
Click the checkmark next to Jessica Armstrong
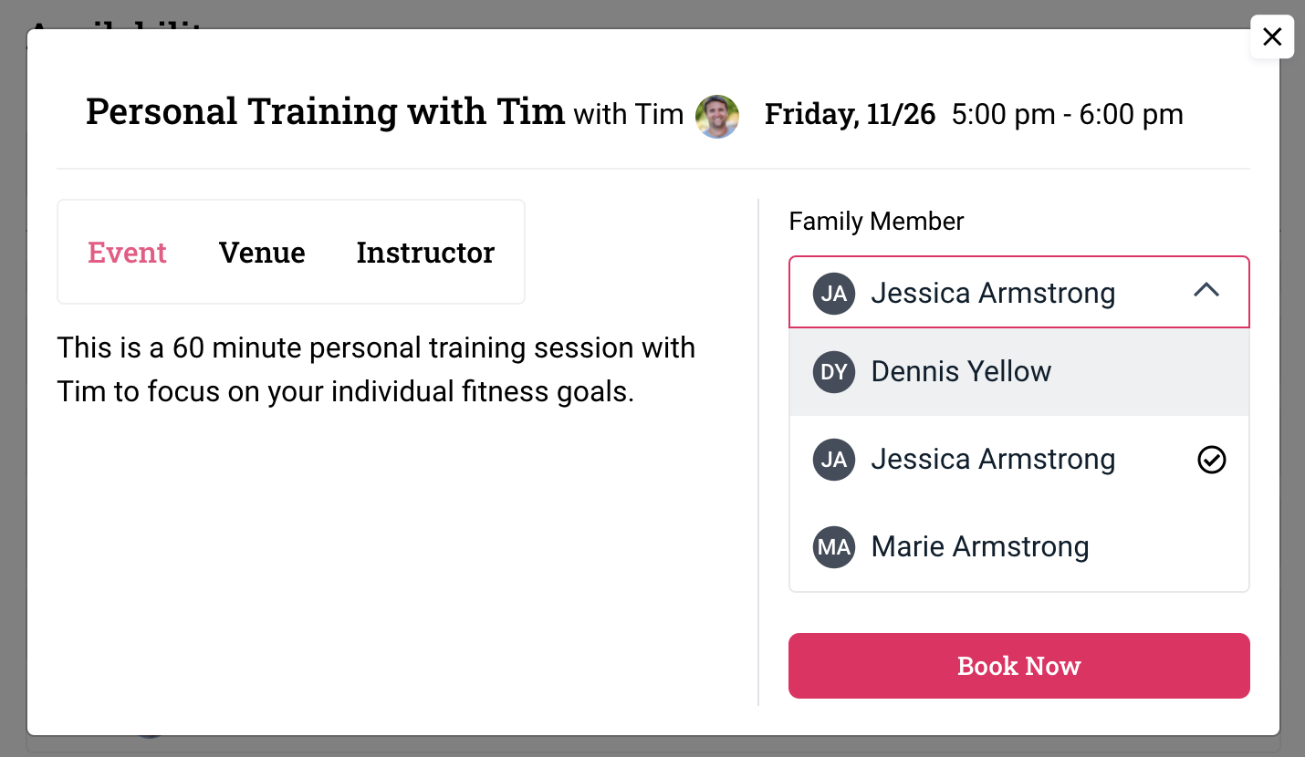tap(1211, 460)
